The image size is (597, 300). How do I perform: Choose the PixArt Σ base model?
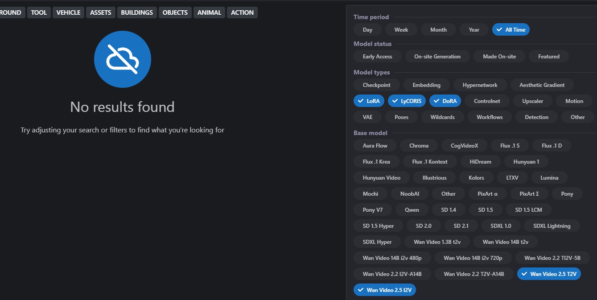click(x=529, y=194)
